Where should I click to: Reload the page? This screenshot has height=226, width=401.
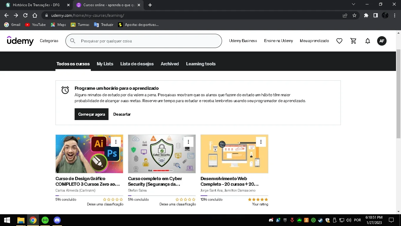pyautogui.click(x=25, y=15)
